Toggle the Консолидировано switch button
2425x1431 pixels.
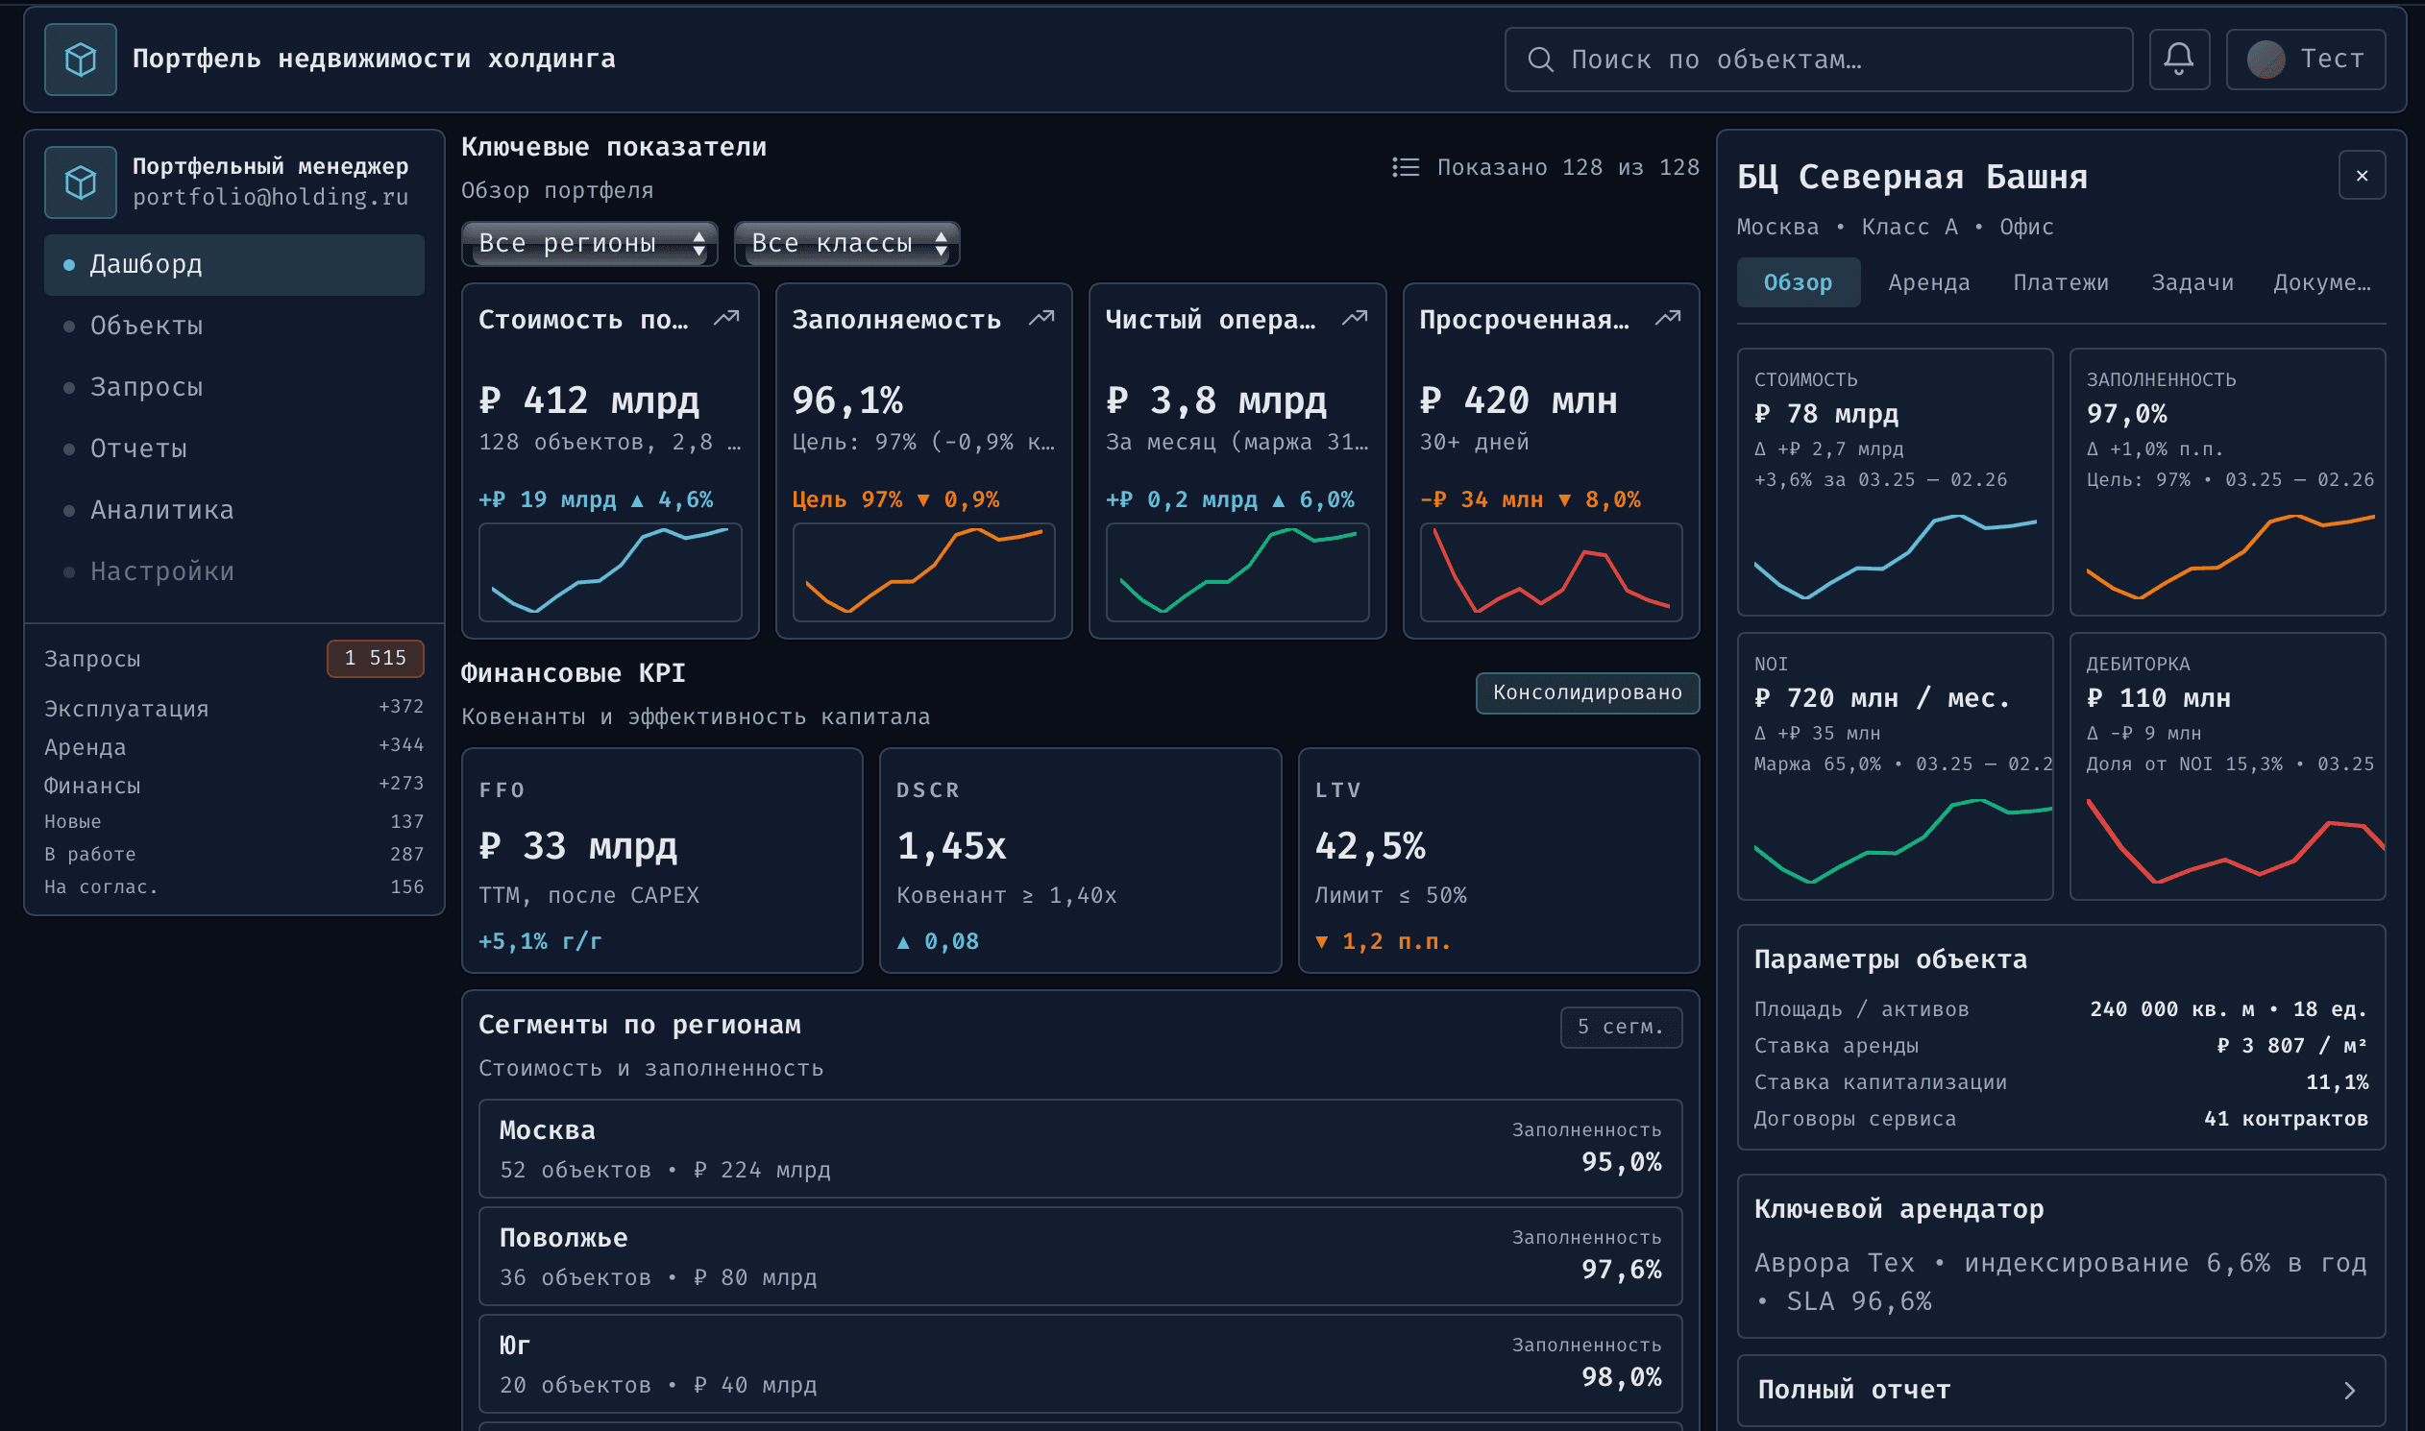tap(1587, 692)
